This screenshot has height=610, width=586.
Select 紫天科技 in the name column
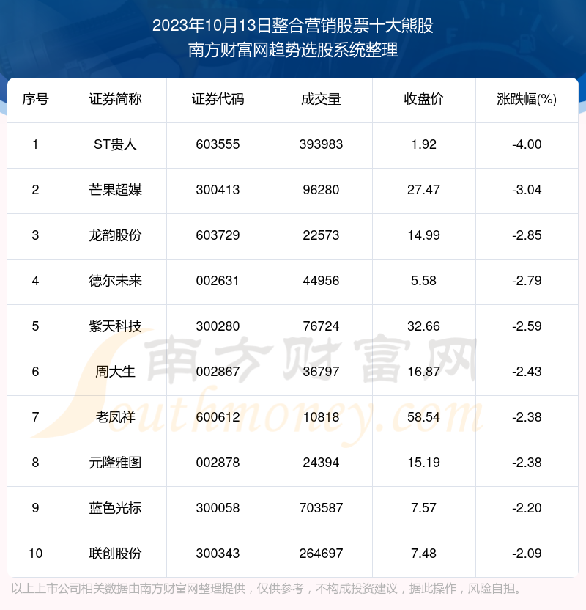point(116,326)
